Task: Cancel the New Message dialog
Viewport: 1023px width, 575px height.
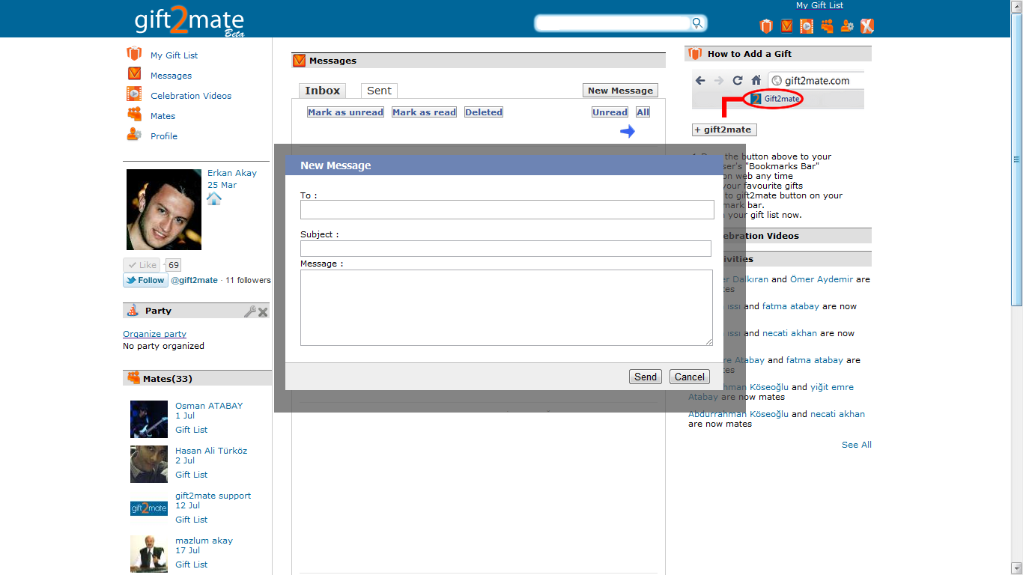Action: coord(689,377)
